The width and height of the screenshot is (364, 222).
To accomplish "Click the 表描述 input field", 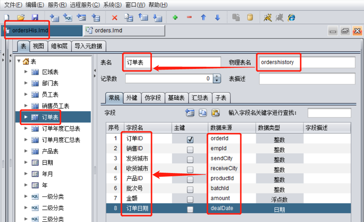I will point(307,79).
